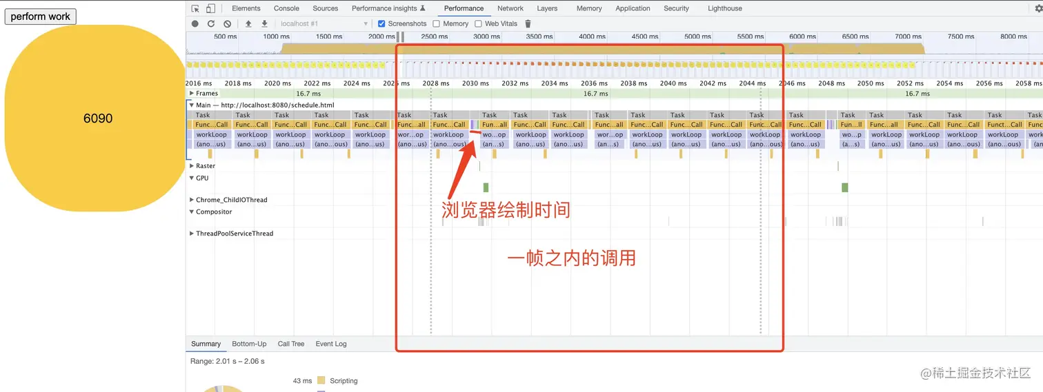Select the Performance tab
1043x392 pixels.
[464, 8]
